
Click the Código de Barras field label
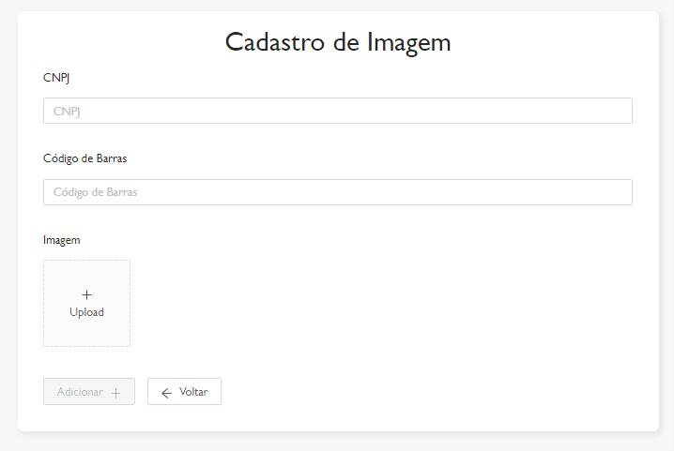(x=84, y=158)
